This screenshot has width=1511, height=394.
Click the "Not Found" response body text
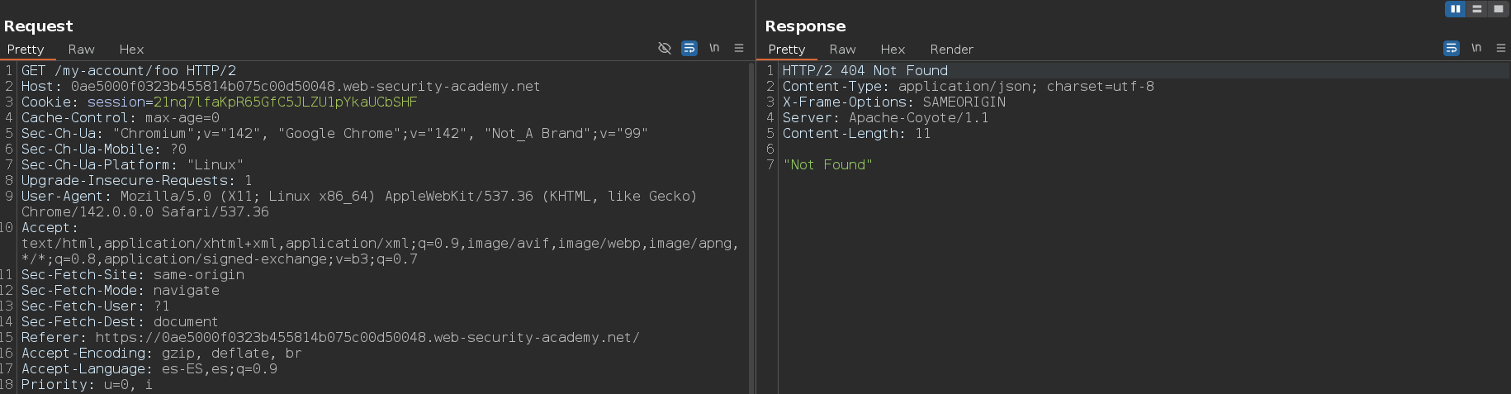click(x=827, y=165)
